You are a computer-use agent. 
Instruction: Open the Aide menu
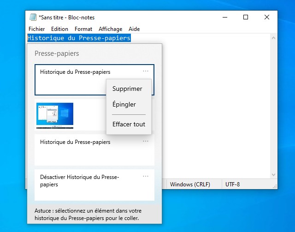[134, 29]
